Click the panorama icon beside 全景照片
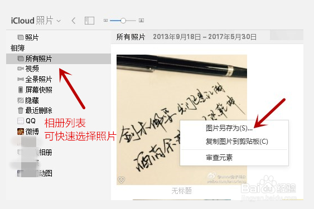Screen dimensions: 314x209 click(21, 80)
